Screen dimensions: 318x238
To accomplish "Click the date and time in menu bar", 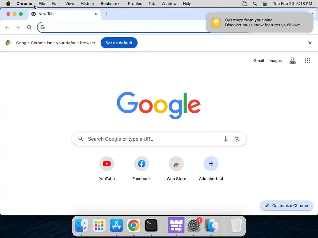I will click(293, 4).
